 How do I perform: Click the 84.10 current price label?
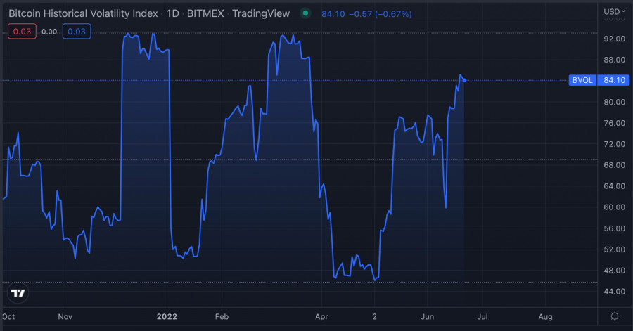pos(614,80)
